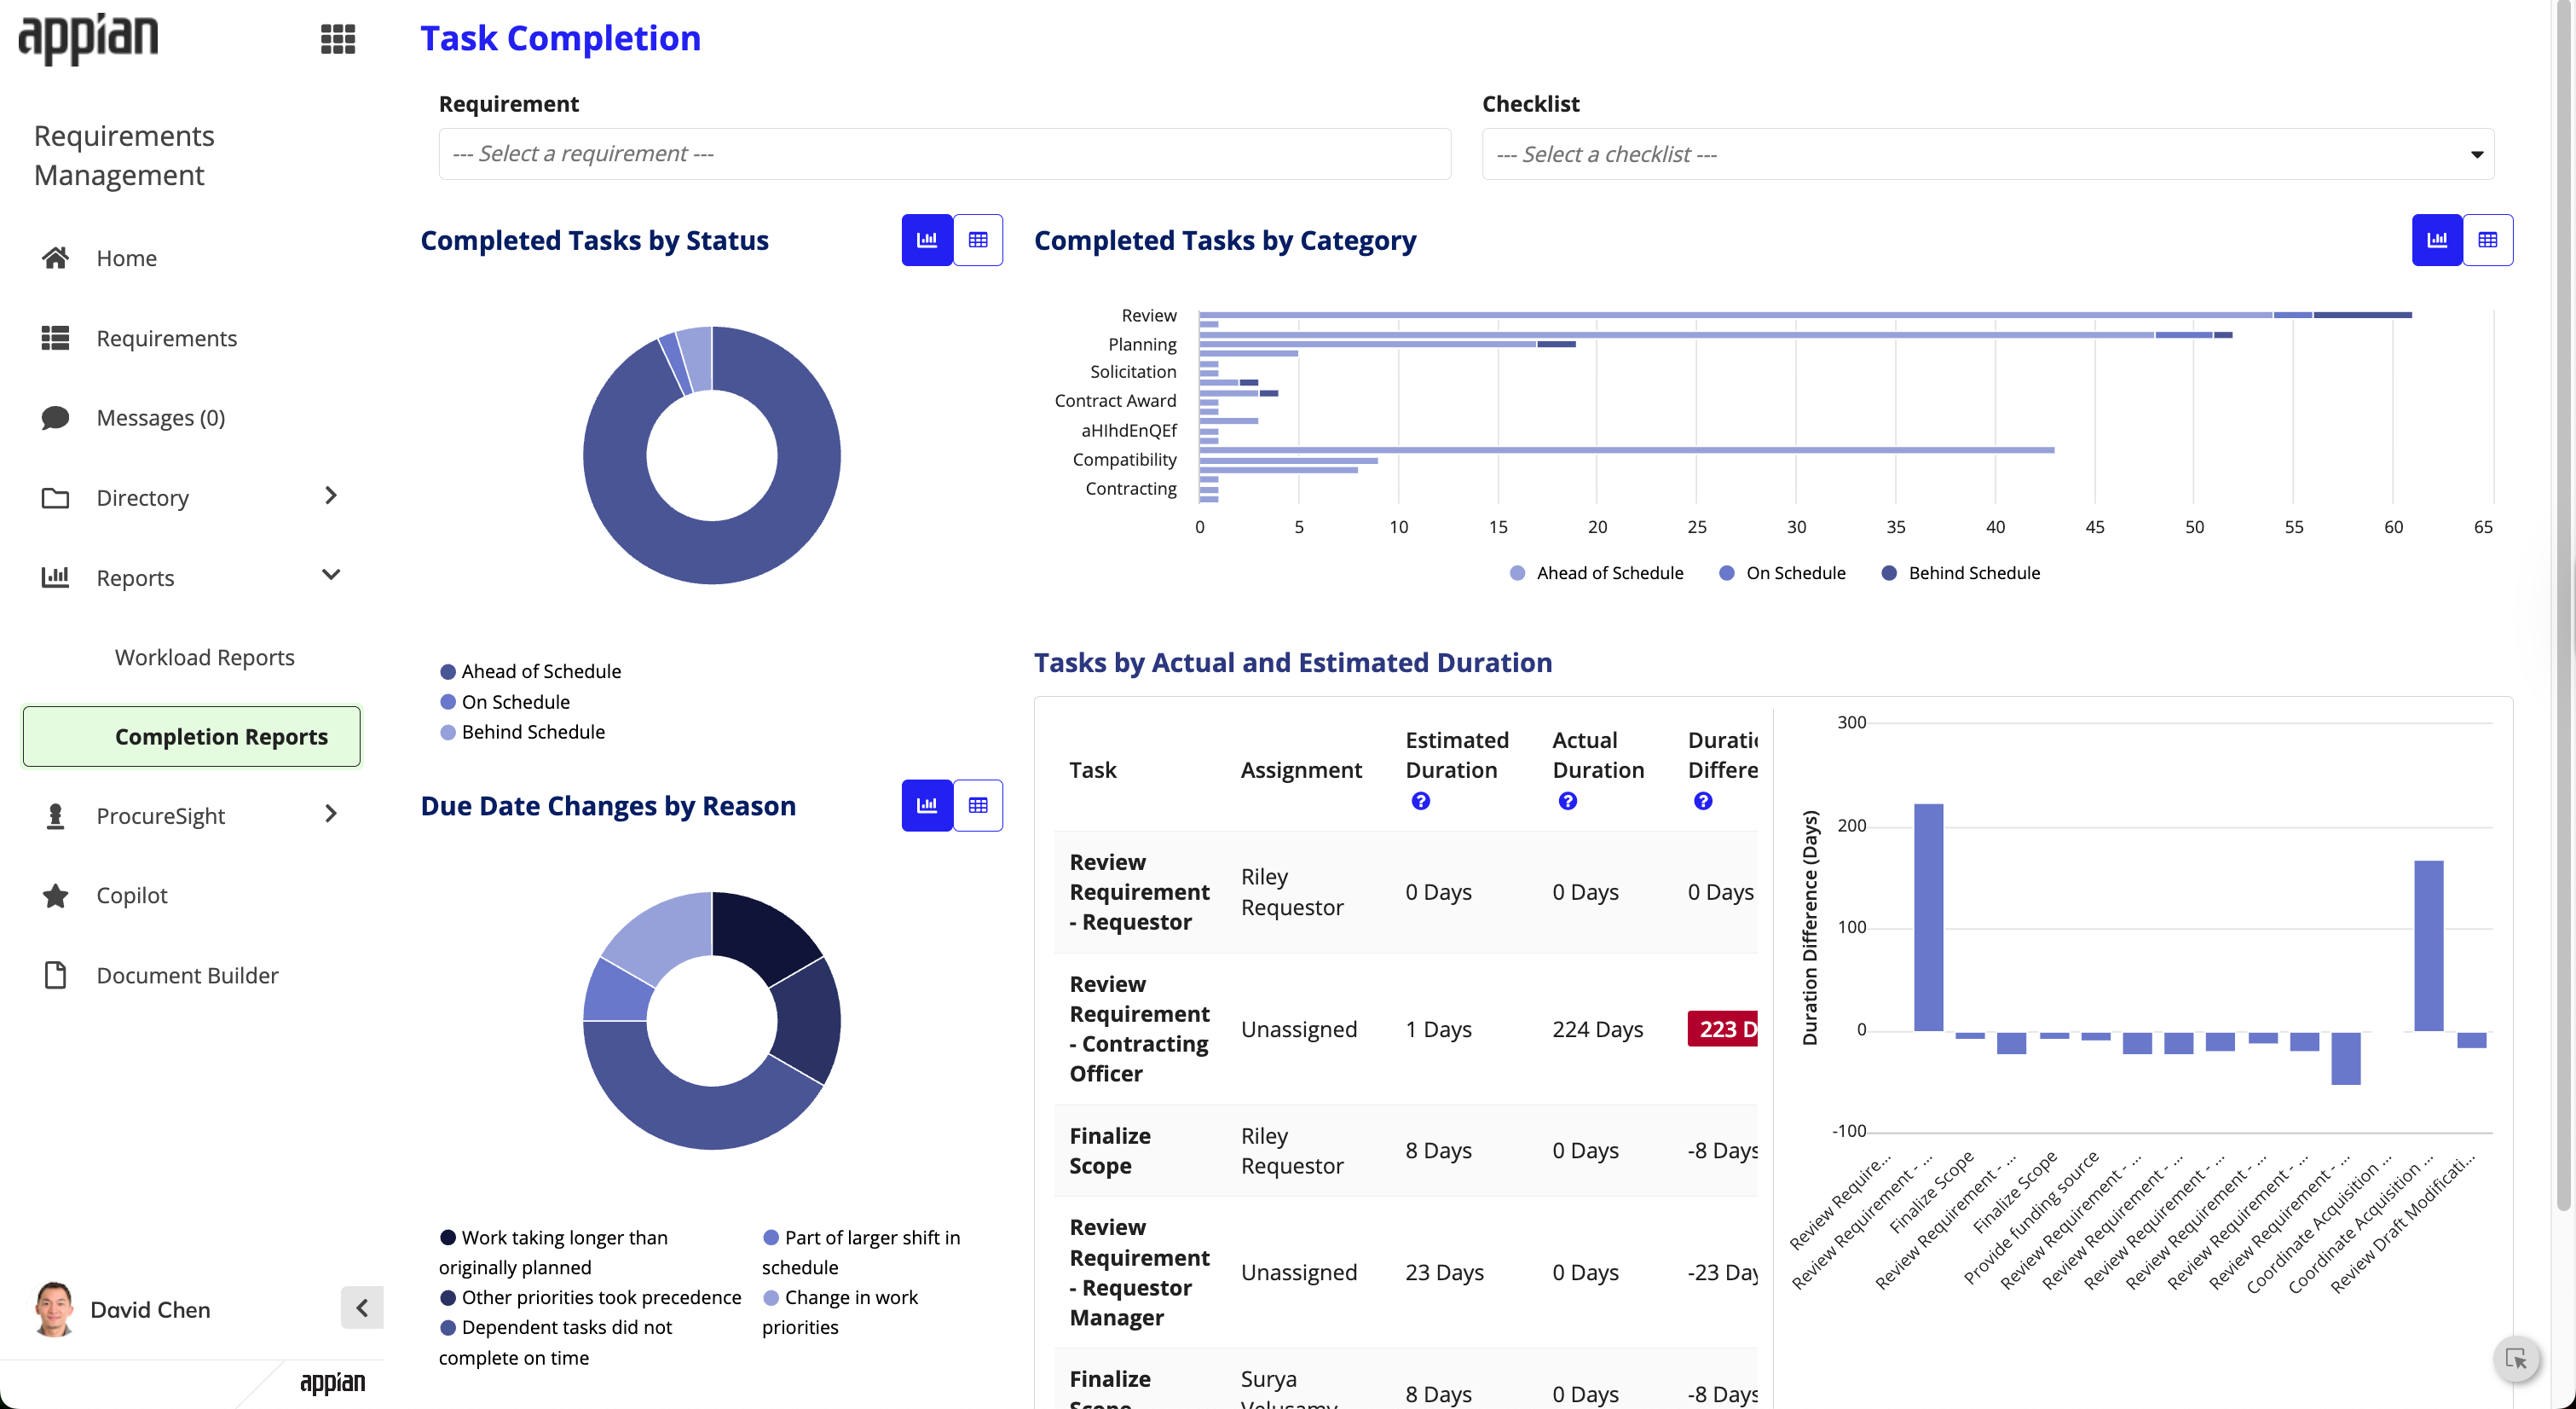Viewport: 2576px width, 1409px height.
Task: Click the ProcureSight chess piece icon
Action: pyautogui.click(x=56, y=815)
